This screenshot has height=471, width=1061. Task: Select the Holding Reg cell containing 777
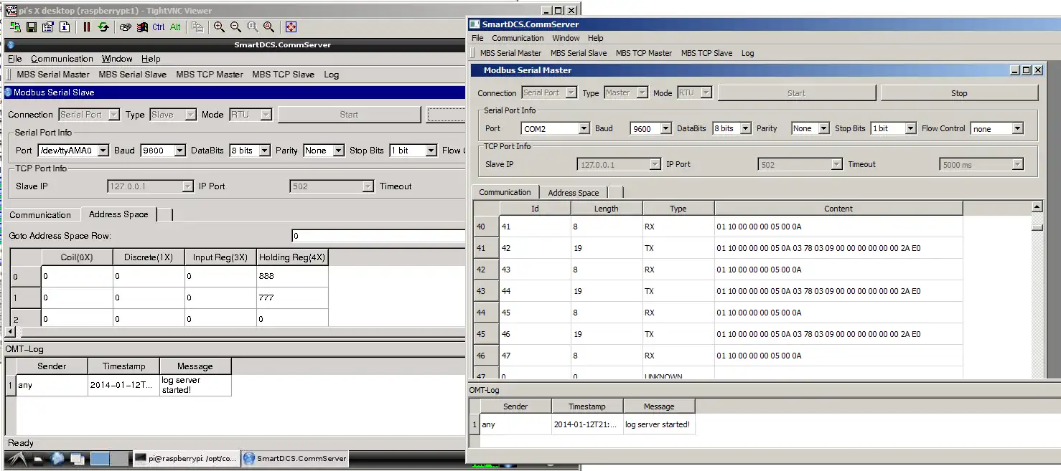tap(292, 298)
